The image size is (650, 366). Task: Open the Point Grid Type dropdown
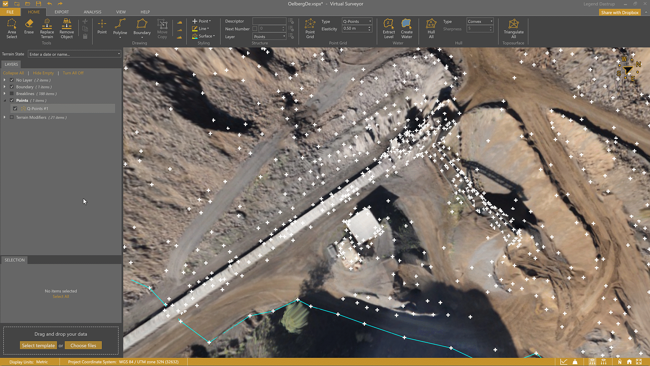(357, 21)
